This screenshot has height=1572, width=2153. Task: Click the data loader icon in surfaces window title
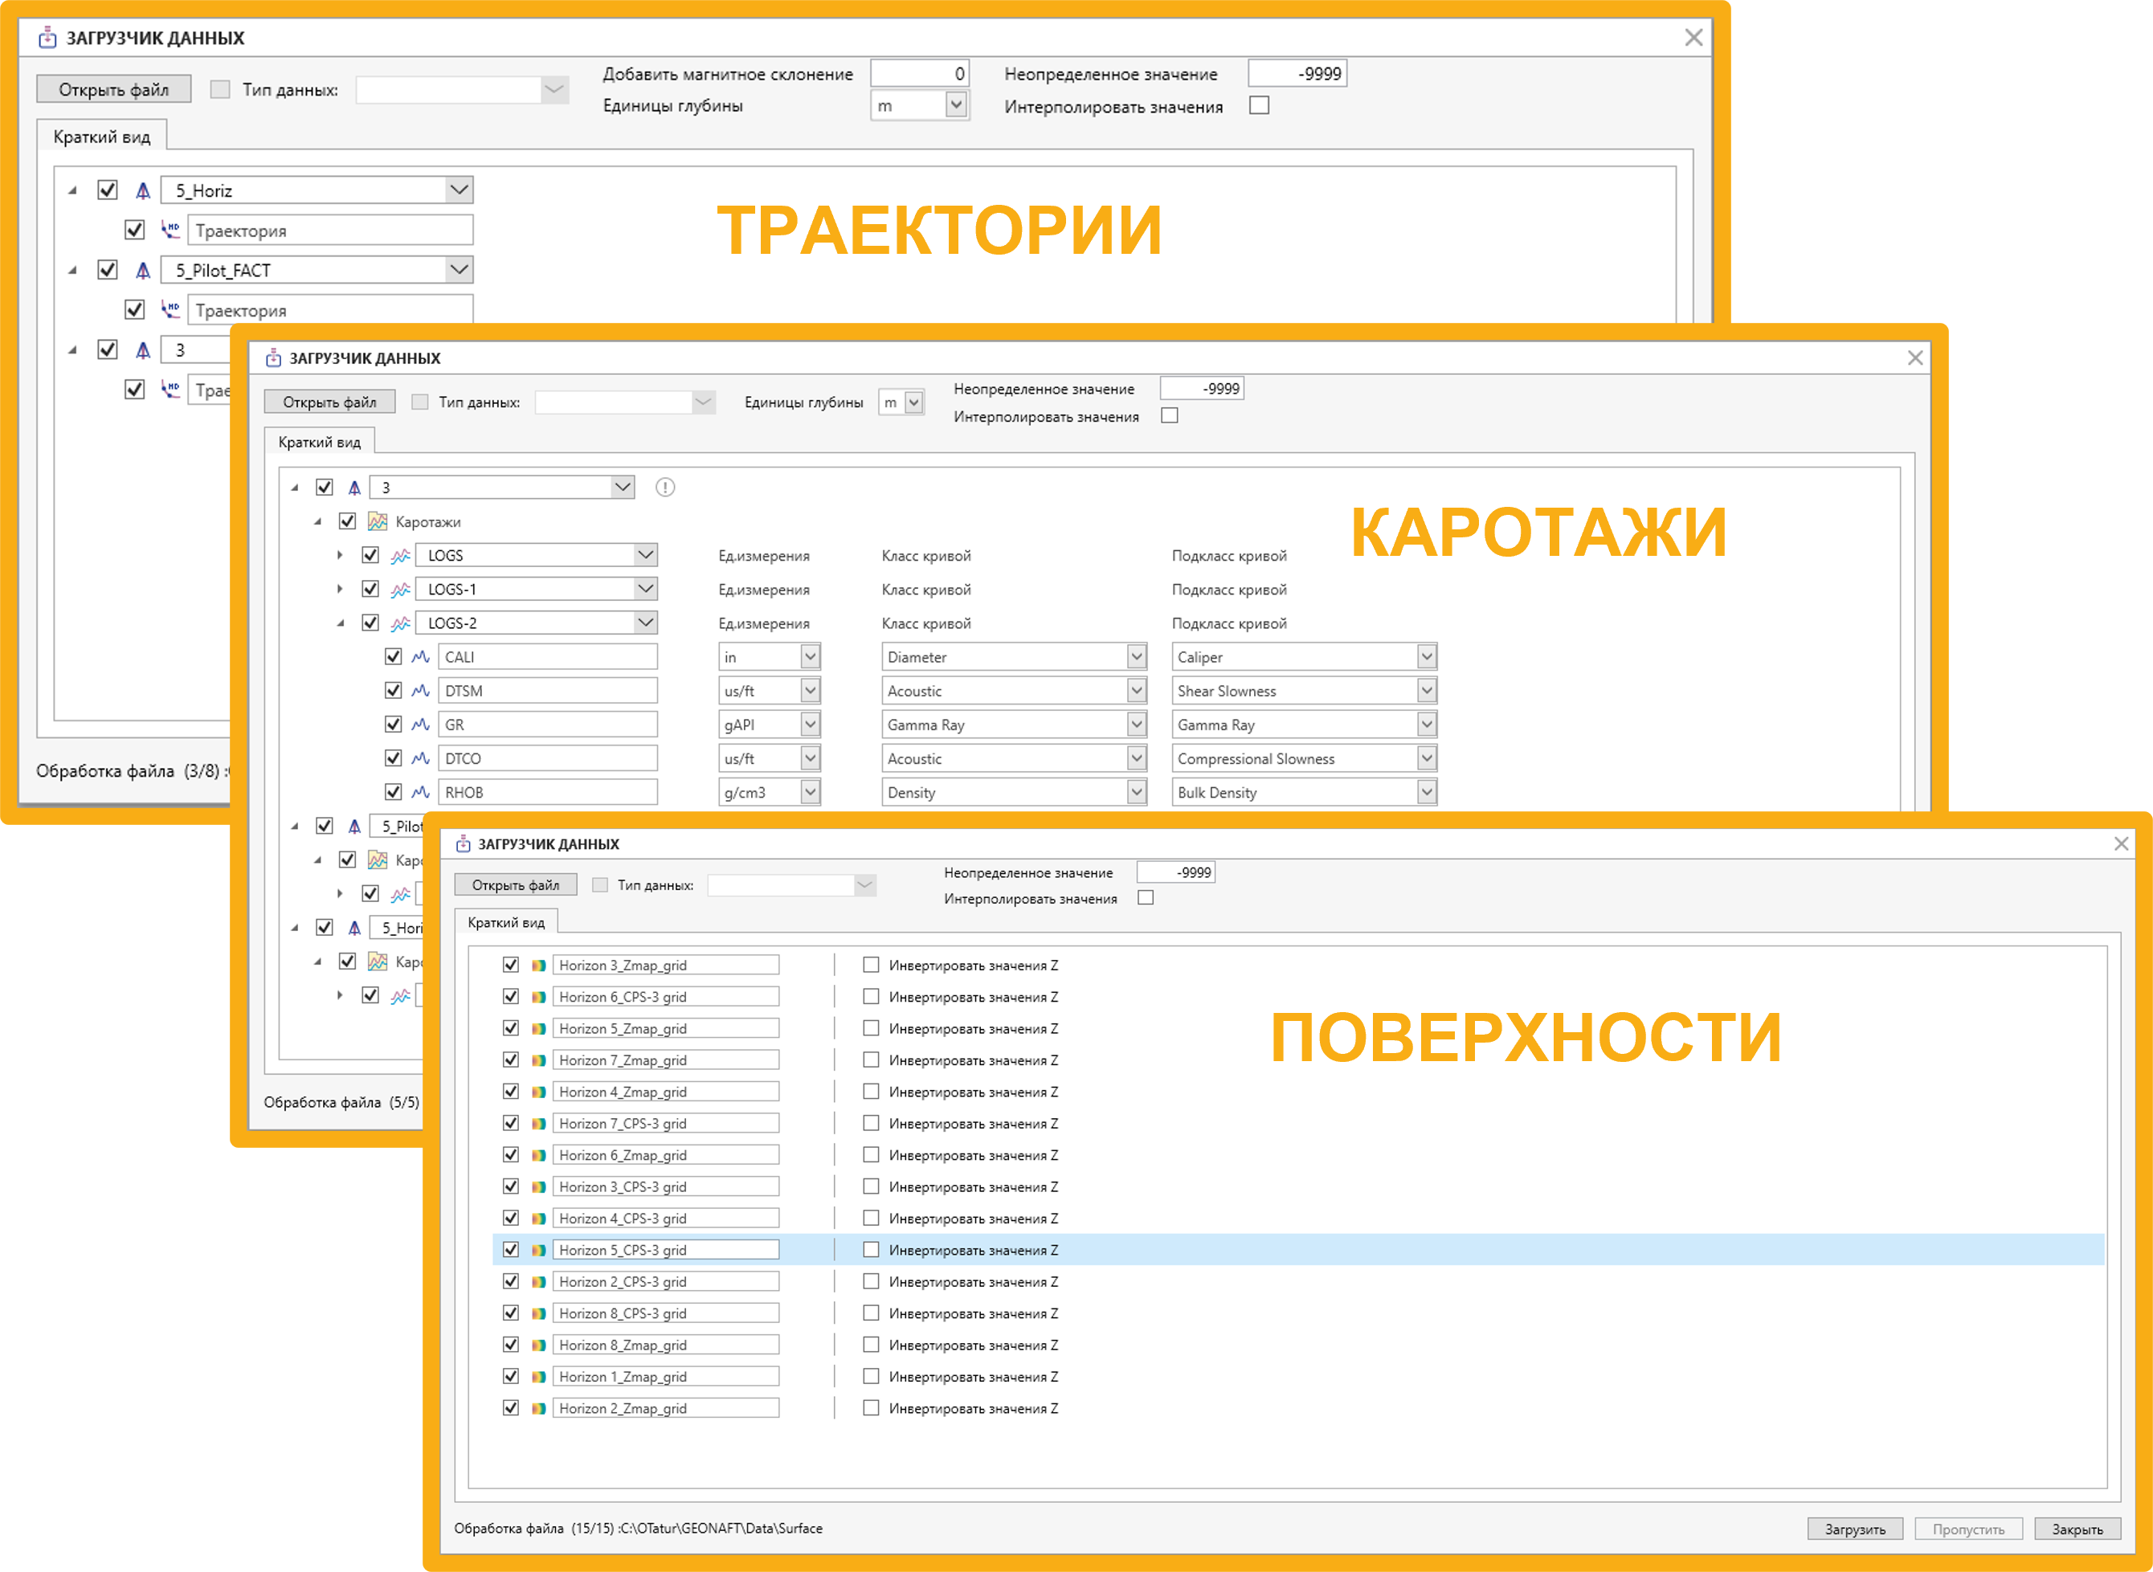coord(464,844)
